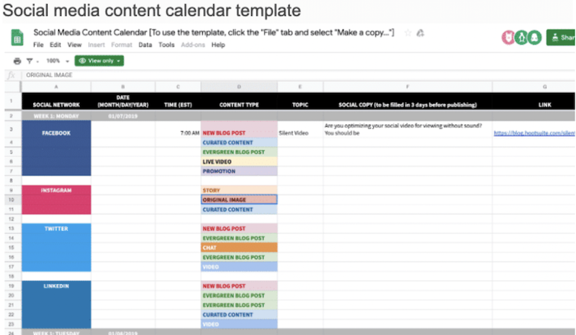Select the Silent Video topic cell
Screen dimensions: 576x335
click(x=300, y=130)
